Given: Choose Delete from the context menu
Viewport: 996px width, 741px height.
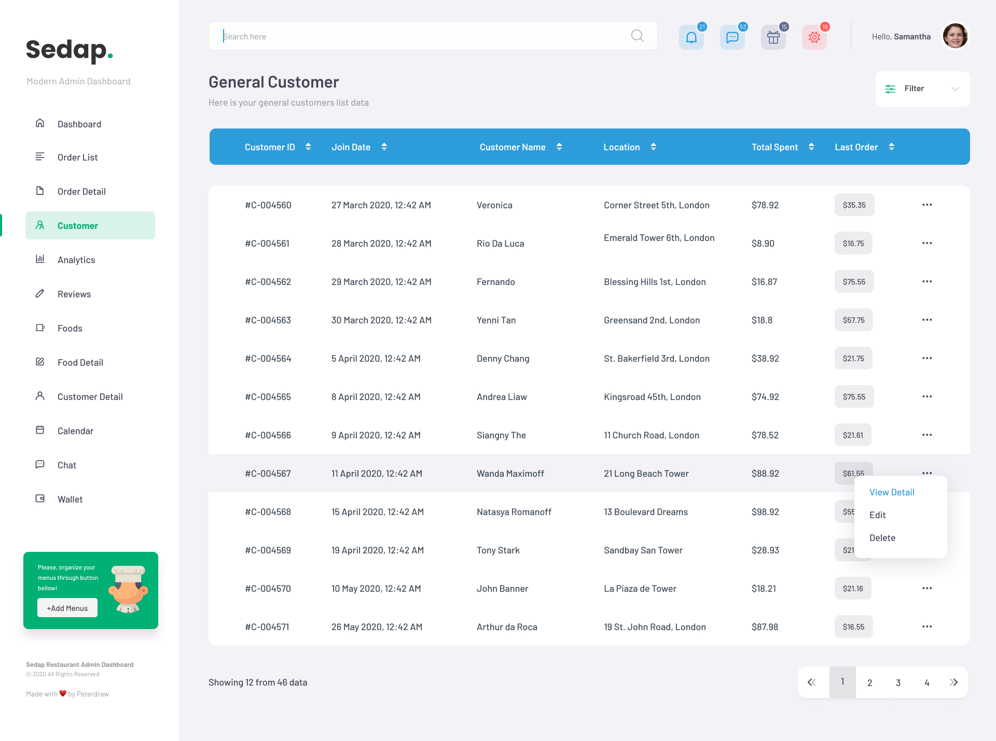Looking at the screenshot, I should pyautogui.click(x=882, y=537).
